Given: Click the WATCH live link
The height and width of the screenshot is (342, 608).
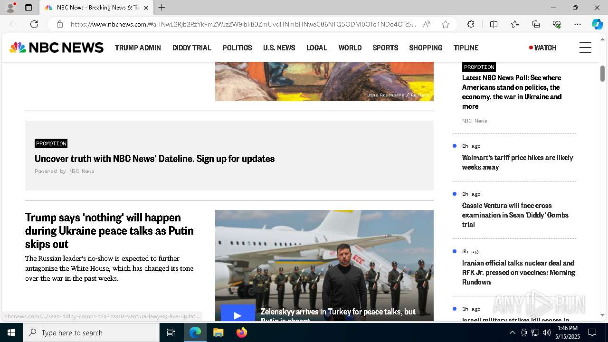Looking at the screenshot, I should click(x=543, y=47).
